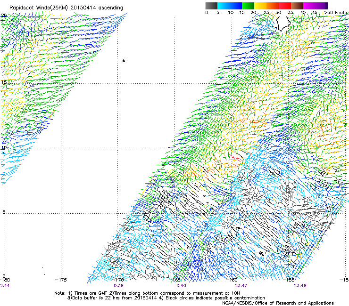Click the note line '3)Data buffer is 22 hrs'

click(x=166, y=298)
